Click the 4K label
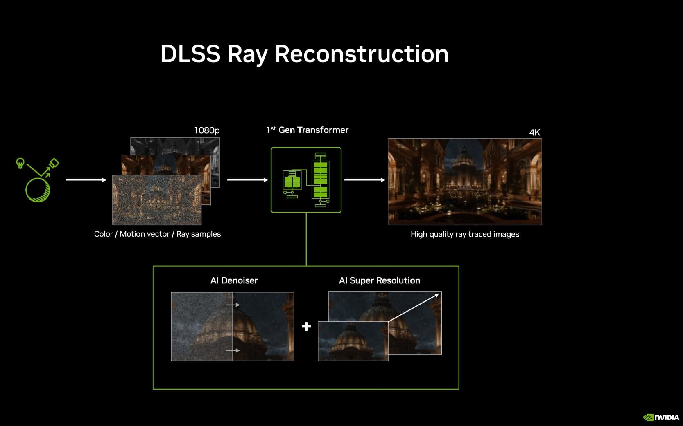The image size is (683, 426). tap(535, 132)
